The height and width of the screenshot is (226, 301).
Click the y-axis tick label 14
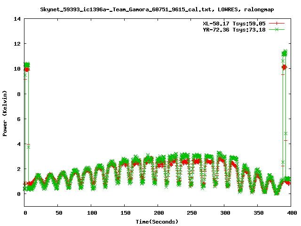(17, 19)
